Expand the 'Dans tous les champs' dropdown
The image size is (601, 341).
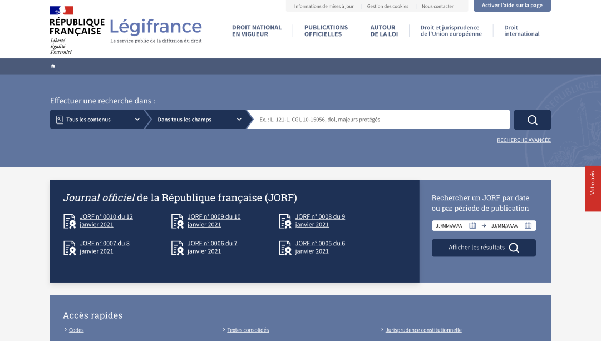pyautogui.click(x=199, y=120)
